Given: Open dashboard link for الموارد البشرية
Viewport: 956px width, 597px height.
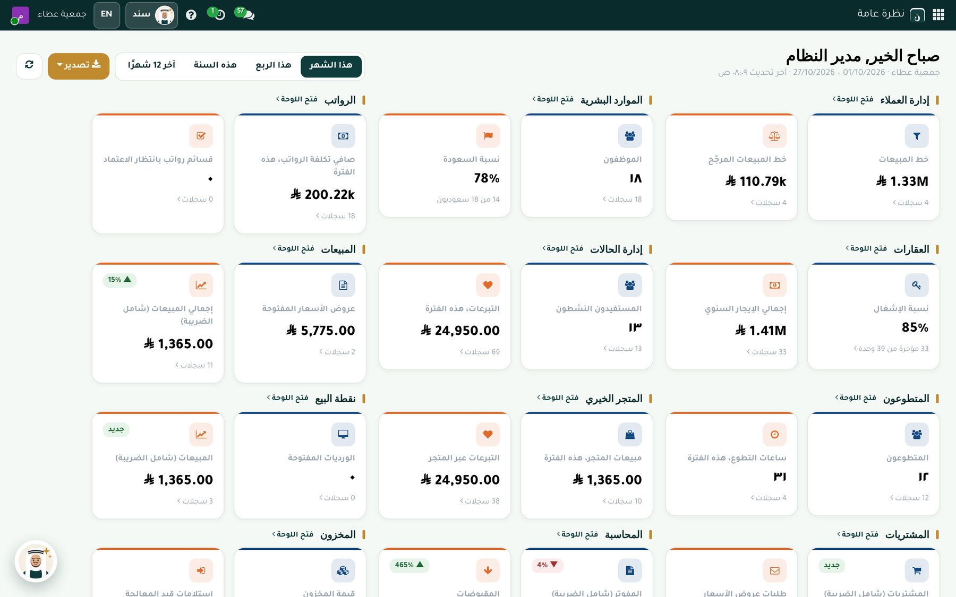Looking at the screenshot, I should [553, 99].
